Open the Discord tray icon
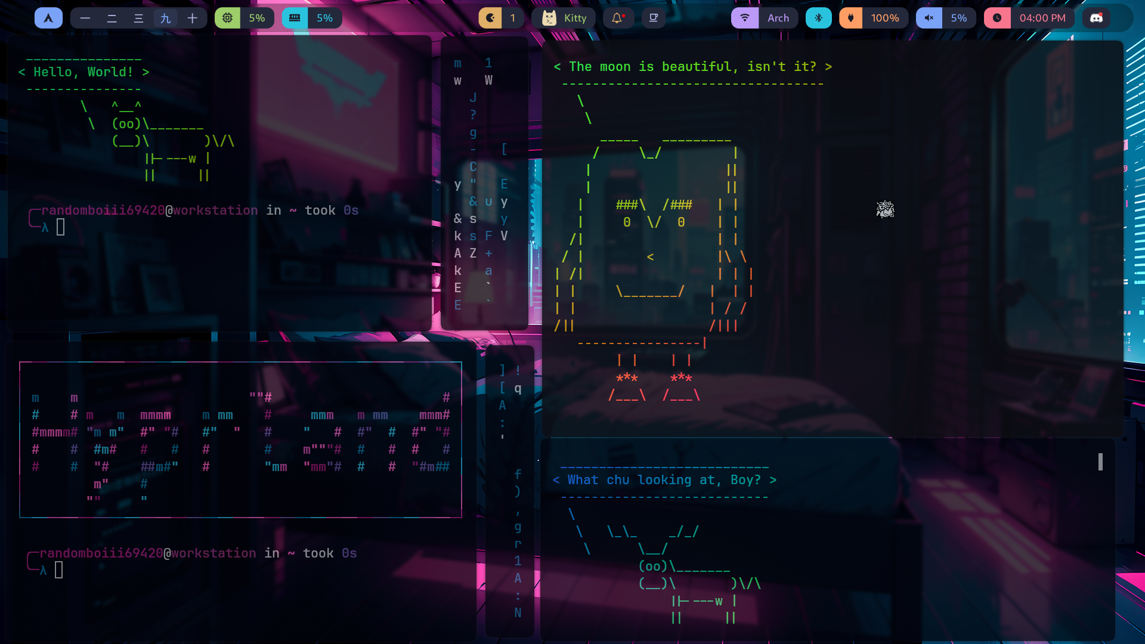Screen dimensions: 1145x644 point(1096,18)
